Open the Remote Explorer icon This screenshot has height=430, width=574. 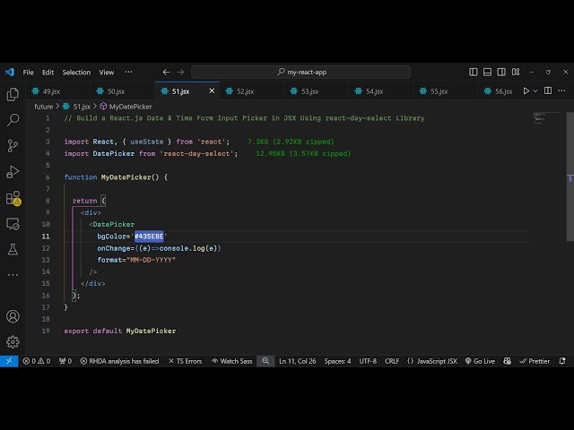pos(13,224)
